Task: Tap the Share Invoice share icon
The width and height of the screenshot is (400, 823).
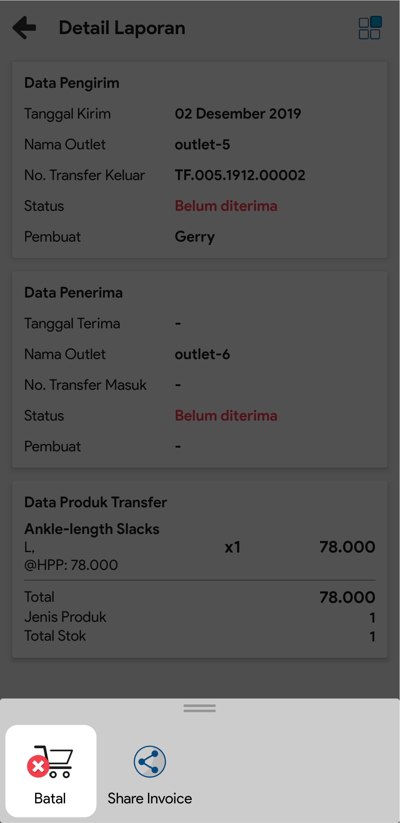Action: [x=149, y=762]
